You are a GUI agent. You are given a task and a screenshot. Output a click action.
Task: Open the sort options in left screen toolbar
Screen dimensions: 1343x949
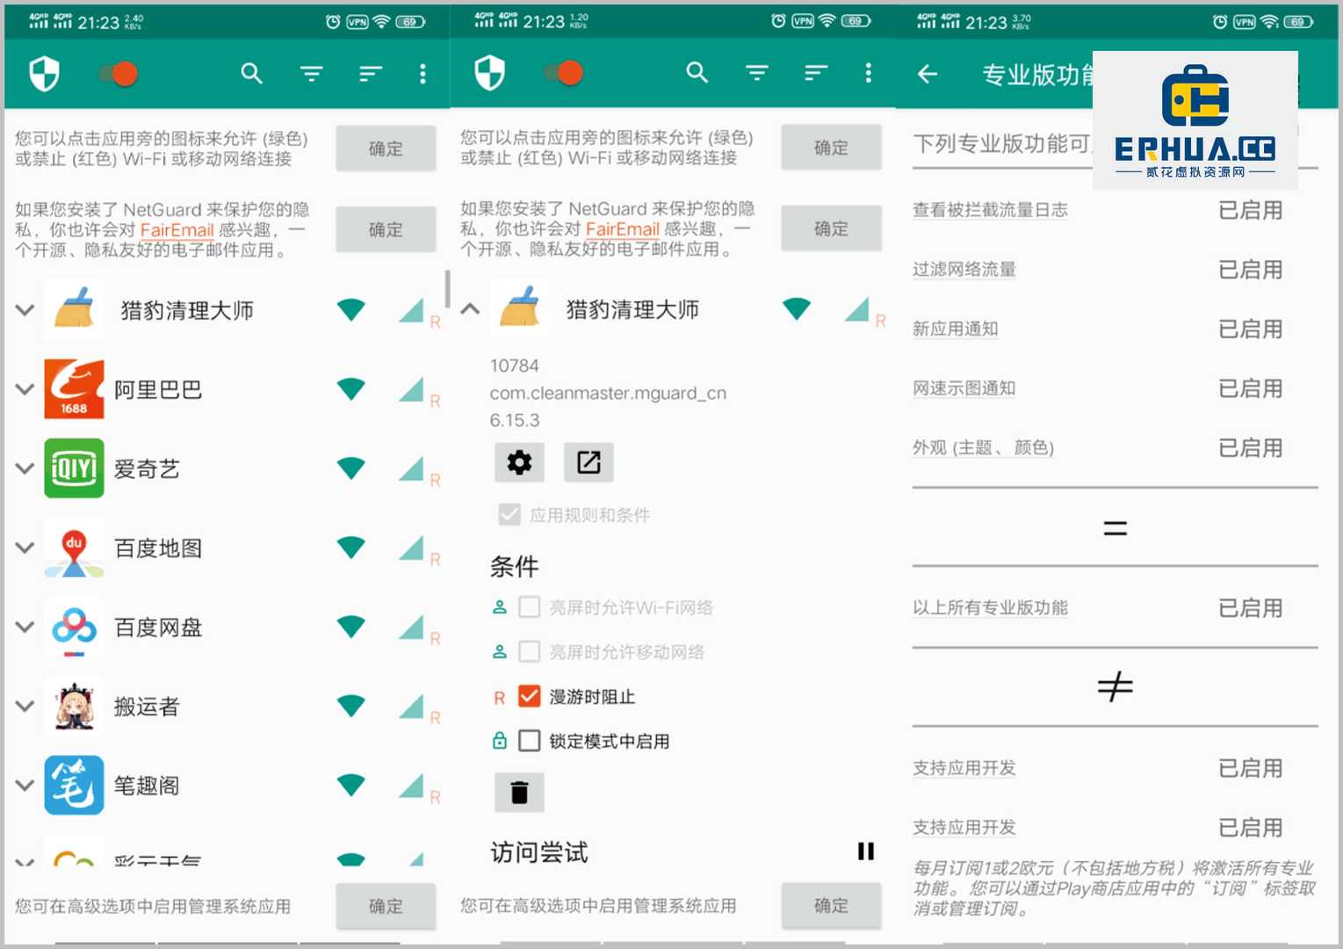point(371,74)
